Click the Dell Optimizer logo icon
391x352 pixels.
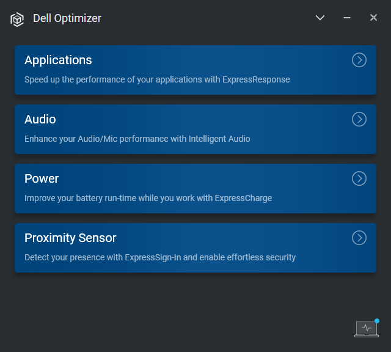click(17, 19)
